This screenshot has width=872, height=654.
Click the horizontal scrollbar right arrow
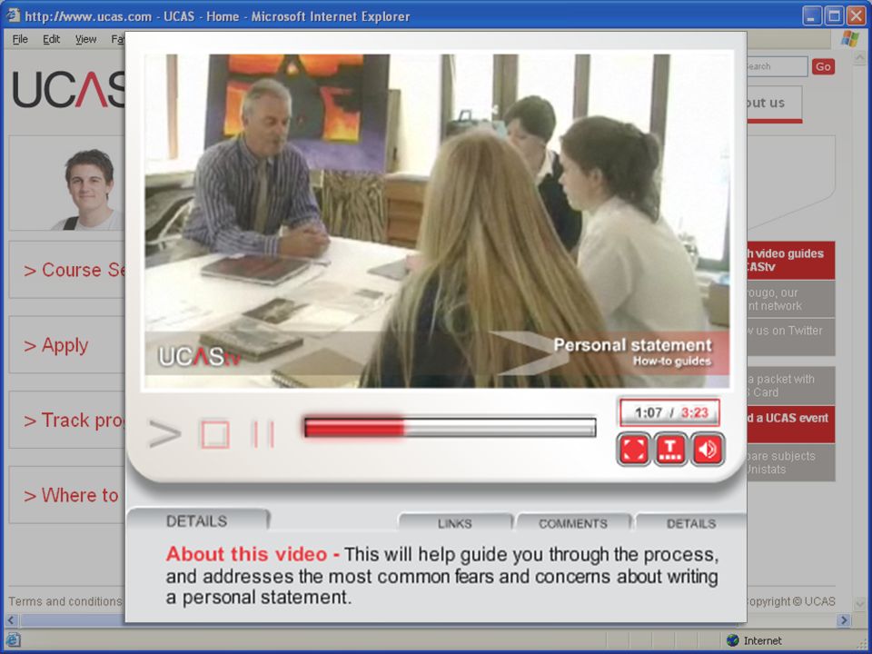point(844,620)
